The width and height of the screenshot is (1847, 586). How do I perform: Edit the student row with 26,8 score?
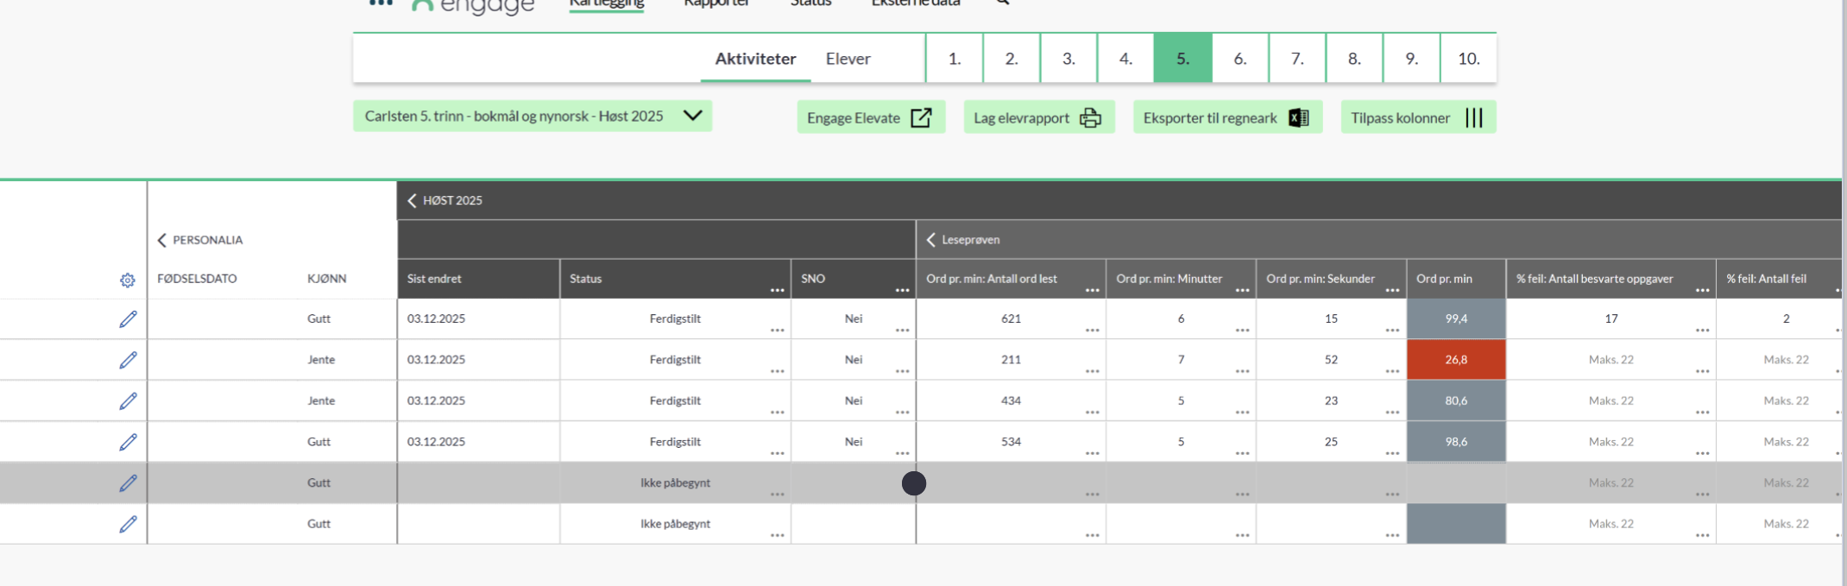128,360
